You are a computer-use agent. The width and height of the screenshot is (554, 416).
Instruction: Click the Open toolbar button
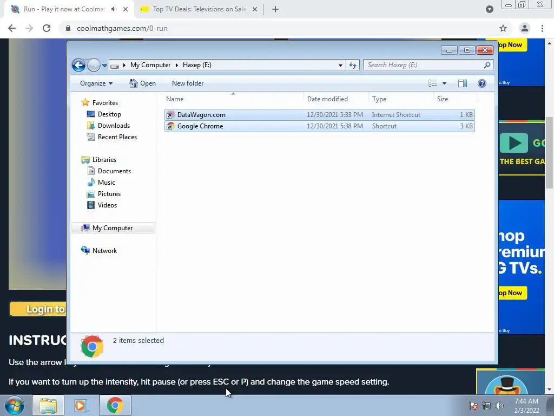(x=143, y=83)
